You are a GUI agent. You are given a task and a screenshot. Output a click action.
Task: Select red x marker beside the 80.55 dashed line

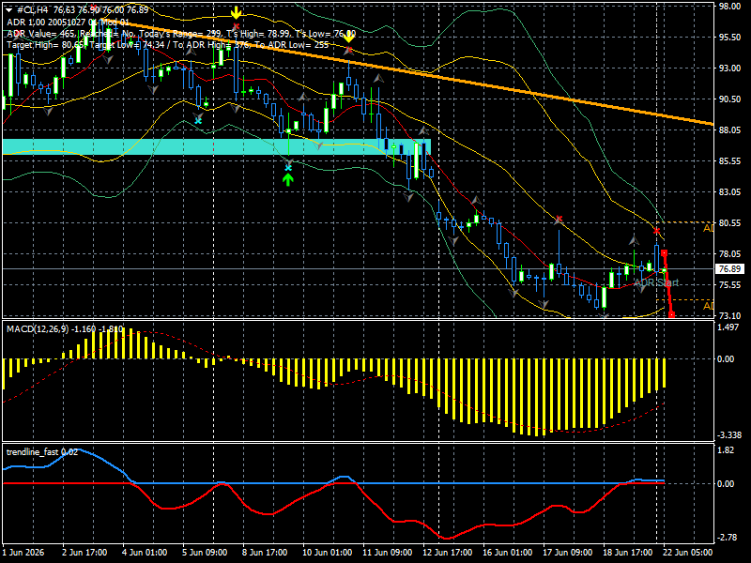[x=656, y=231]
